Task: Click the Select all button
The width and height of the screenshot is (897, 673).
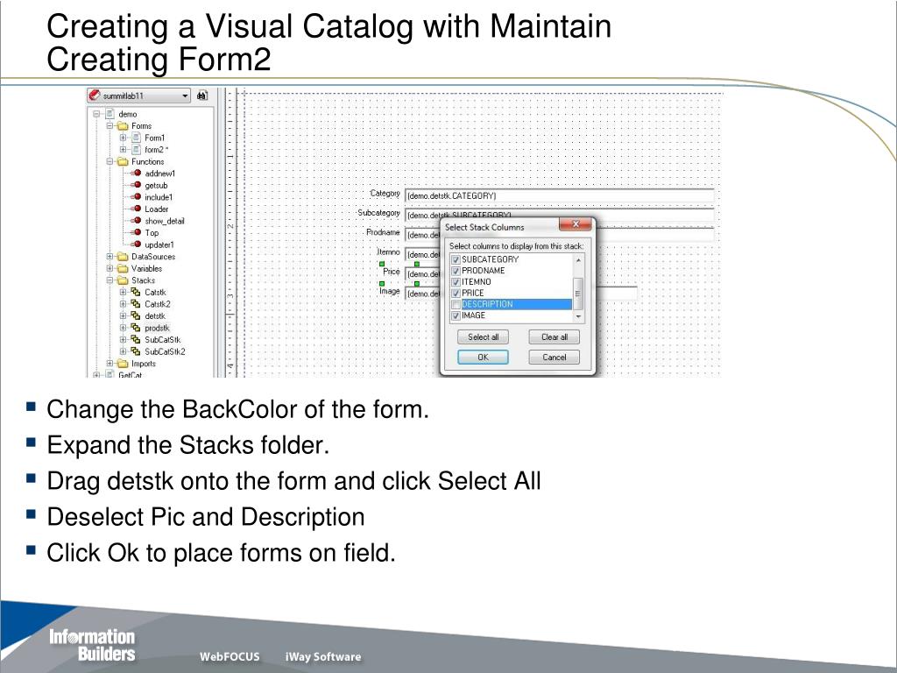Action: coord(484,337)
